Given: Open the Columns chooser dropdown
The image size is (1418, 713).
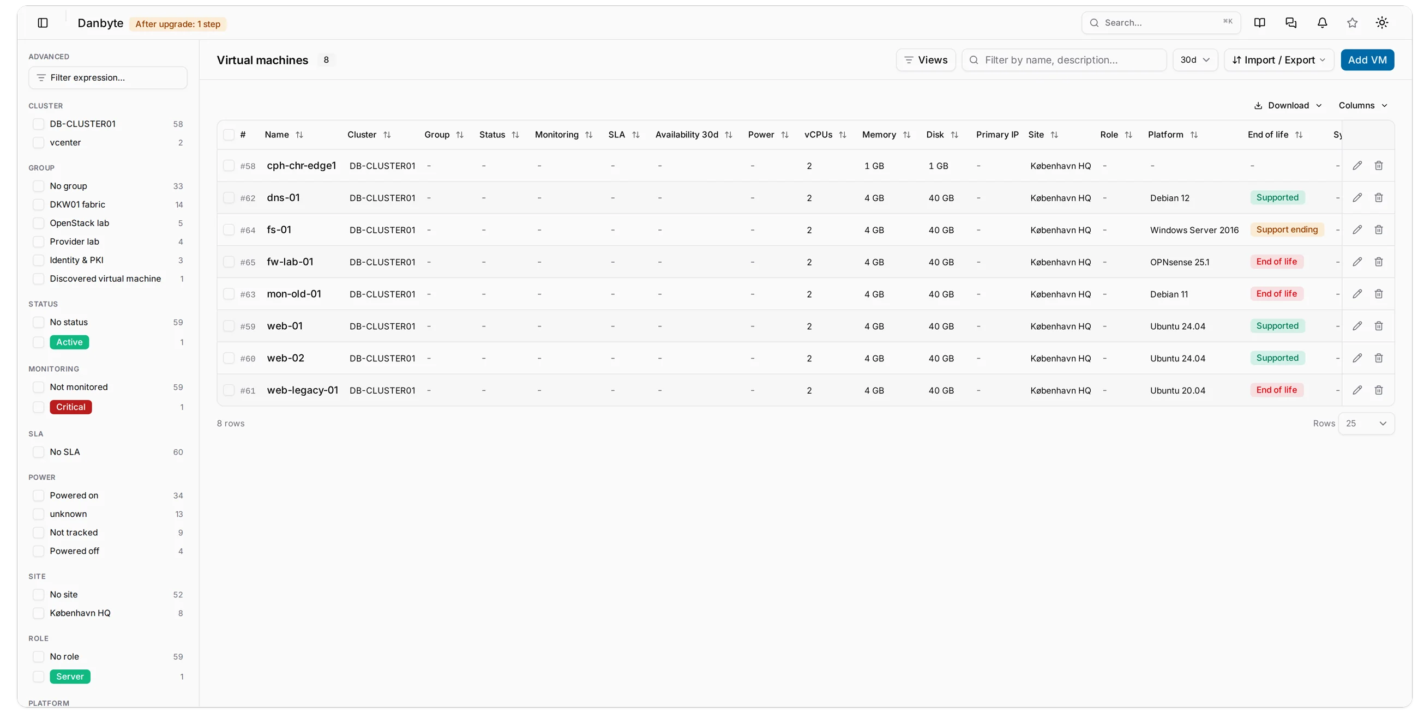Looking at the screenshot, I should click(1362, 106).
